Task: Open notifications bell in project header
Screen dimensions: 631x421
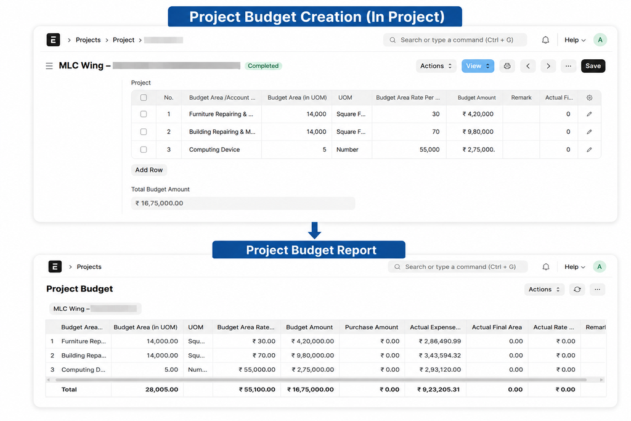Action: (x=545, y=40)
